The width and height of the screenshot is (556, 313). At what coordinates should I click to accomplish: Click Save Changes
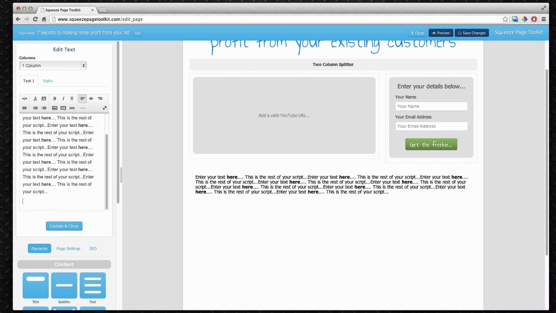click(x=472, y=33)
